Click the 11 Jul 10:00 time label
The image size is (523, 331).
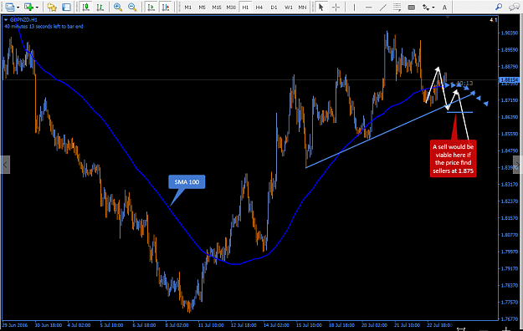click(x=211, y=325)
